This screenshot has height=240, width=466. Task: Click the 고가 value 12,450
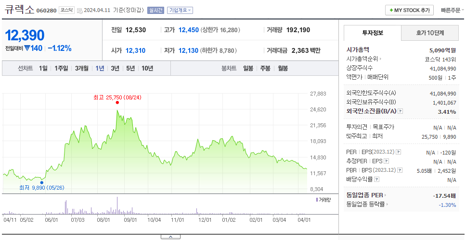click(x=188, y=30)
